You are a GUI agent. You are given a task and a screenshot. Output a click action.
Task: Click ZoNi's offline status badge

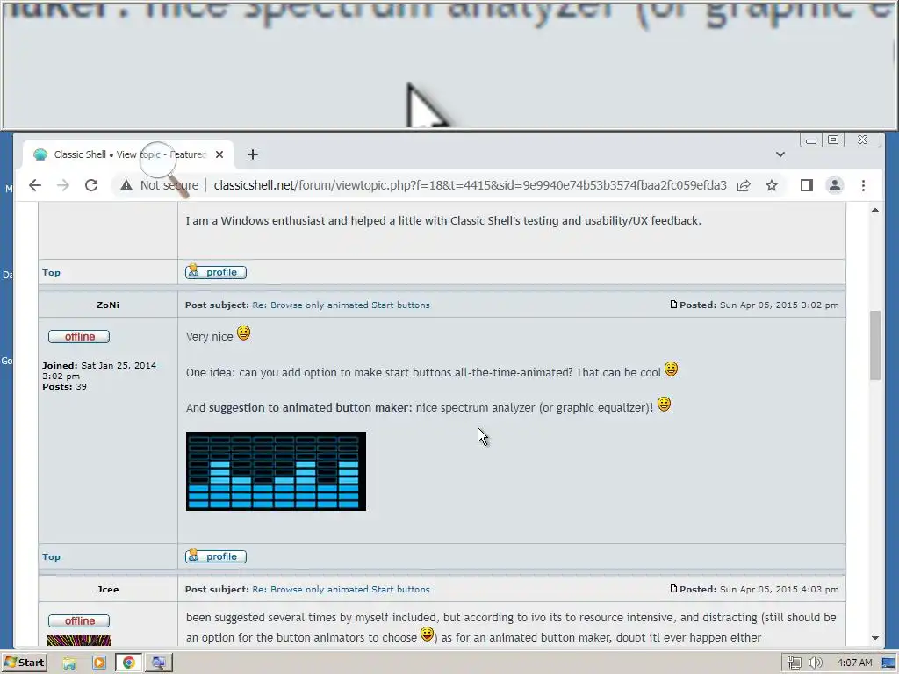(x=79, y=336)
